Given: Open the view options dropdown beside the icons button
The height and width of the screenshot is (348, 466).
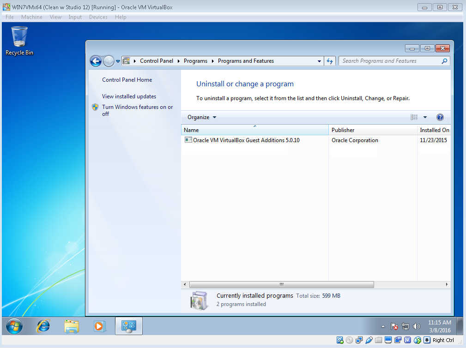Looking at the screenshot, I should 425,117.
